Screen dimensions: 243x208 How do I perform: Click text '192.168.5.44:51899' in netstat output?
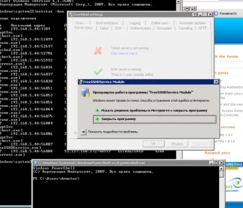pyautogui.click(x=32, y=39)
